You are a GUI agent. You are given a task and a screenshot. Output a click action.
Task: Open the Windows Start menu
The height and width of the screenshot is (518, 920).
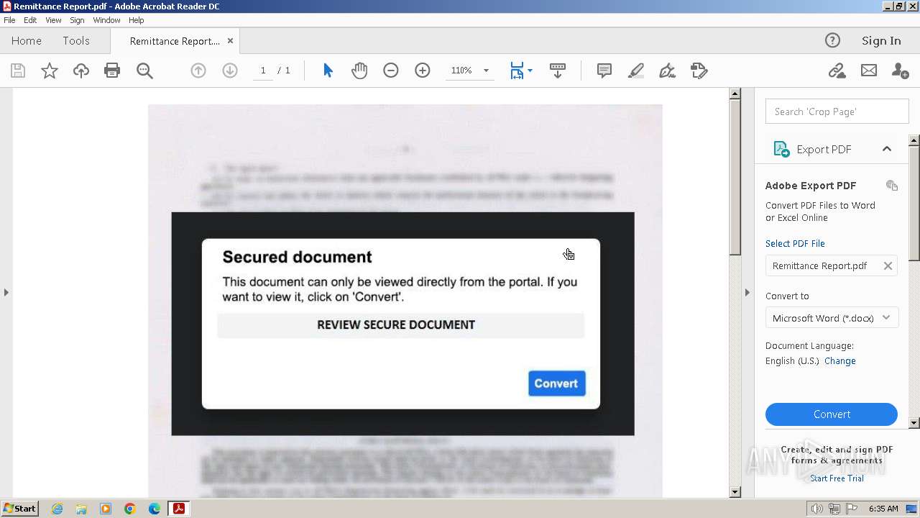[19, 509]
